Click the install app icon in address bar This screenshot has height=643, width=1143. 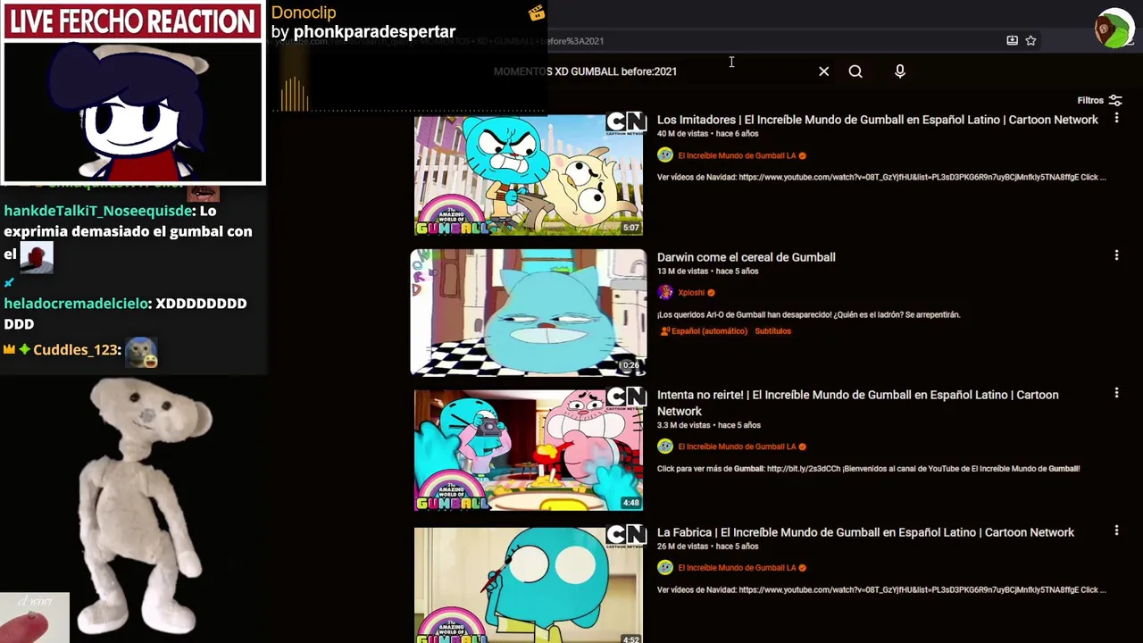pos(1012,40)
